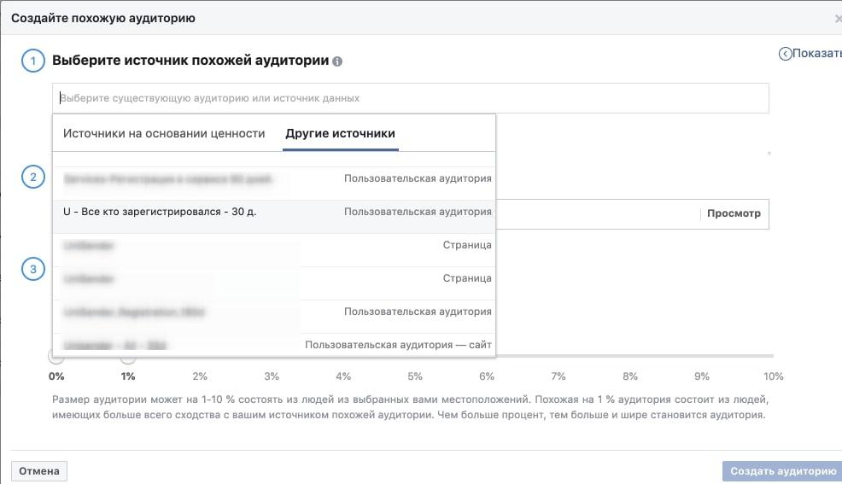Focus the audience source search field
842x484 pixels.
point(410,98)
